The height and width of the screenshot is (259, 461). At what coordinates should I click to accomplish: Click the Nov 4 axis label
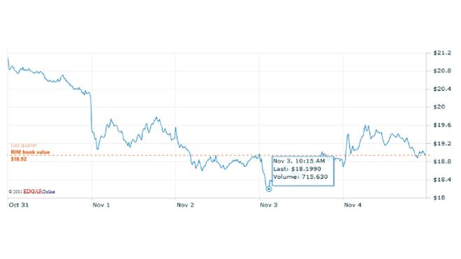pyautogui.click(x=353, y=205)
